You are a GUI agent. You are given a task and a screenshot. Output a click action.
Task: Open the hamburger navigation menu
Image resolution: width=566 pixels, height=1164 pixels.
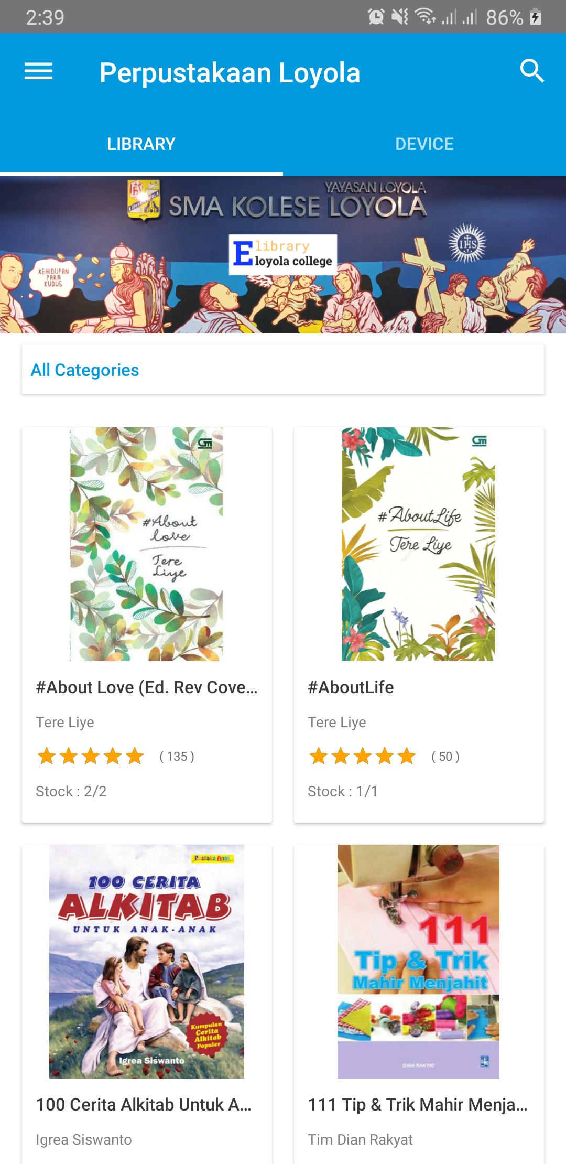tap(39, 71)
